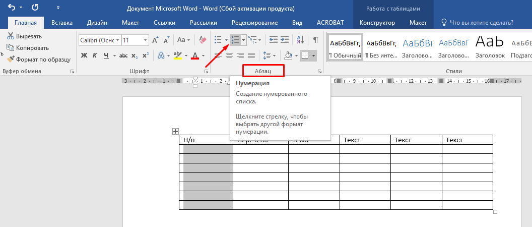
Task: Open numbering format dropdown arrow
Action: [244, 40]
